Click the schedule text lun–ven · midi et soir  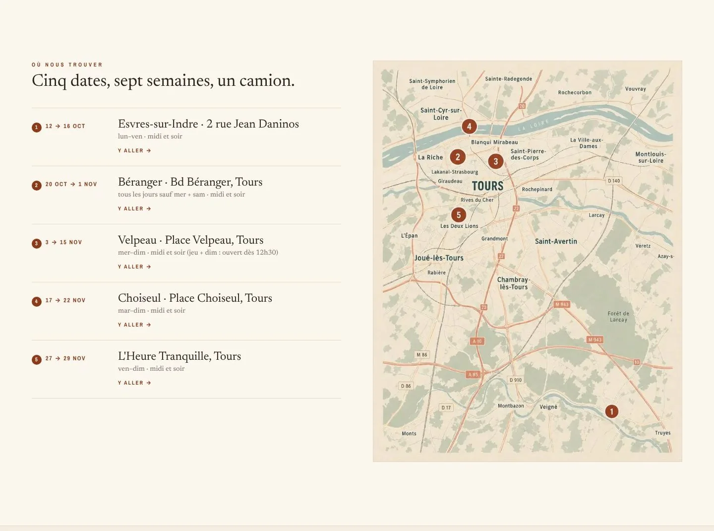click(150, 136)
